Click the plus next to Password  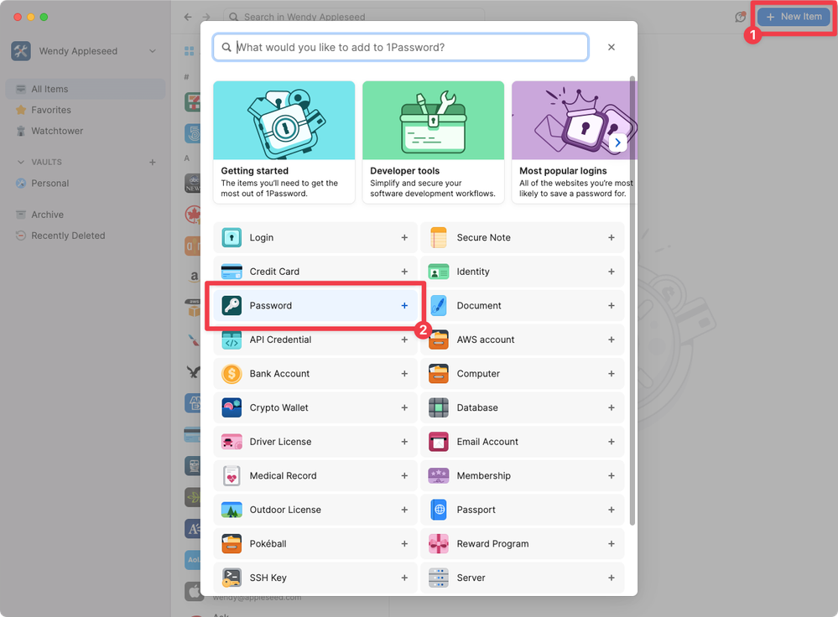[x=404, y=306]
